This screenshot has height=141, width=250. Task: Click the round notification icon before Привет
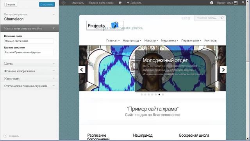pos(212,3)
